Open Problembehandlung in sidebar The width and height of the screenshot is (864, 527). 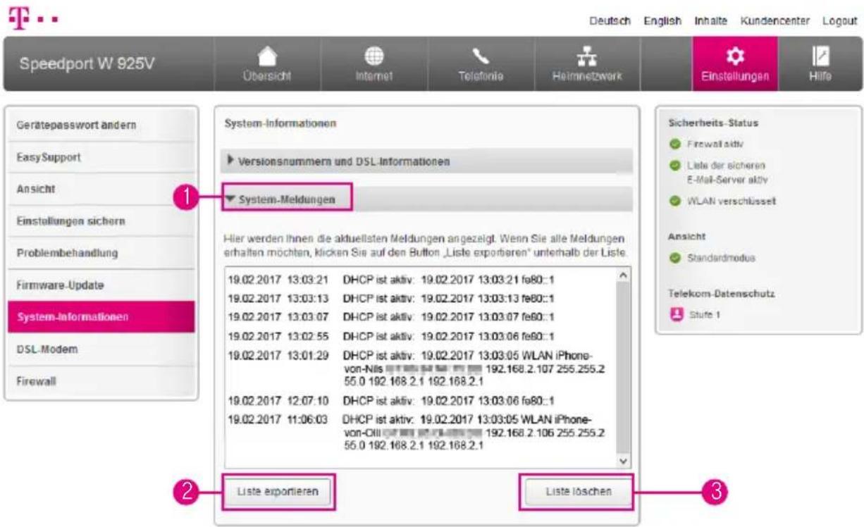(101, 253)
